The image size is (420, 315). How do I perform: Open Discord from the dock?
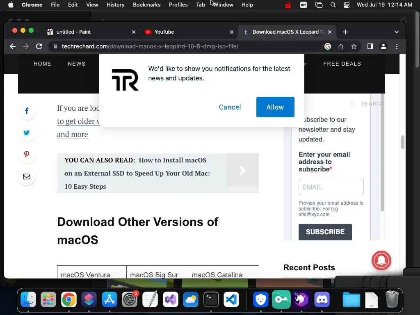pyautogui.click(x=322, y=299)
